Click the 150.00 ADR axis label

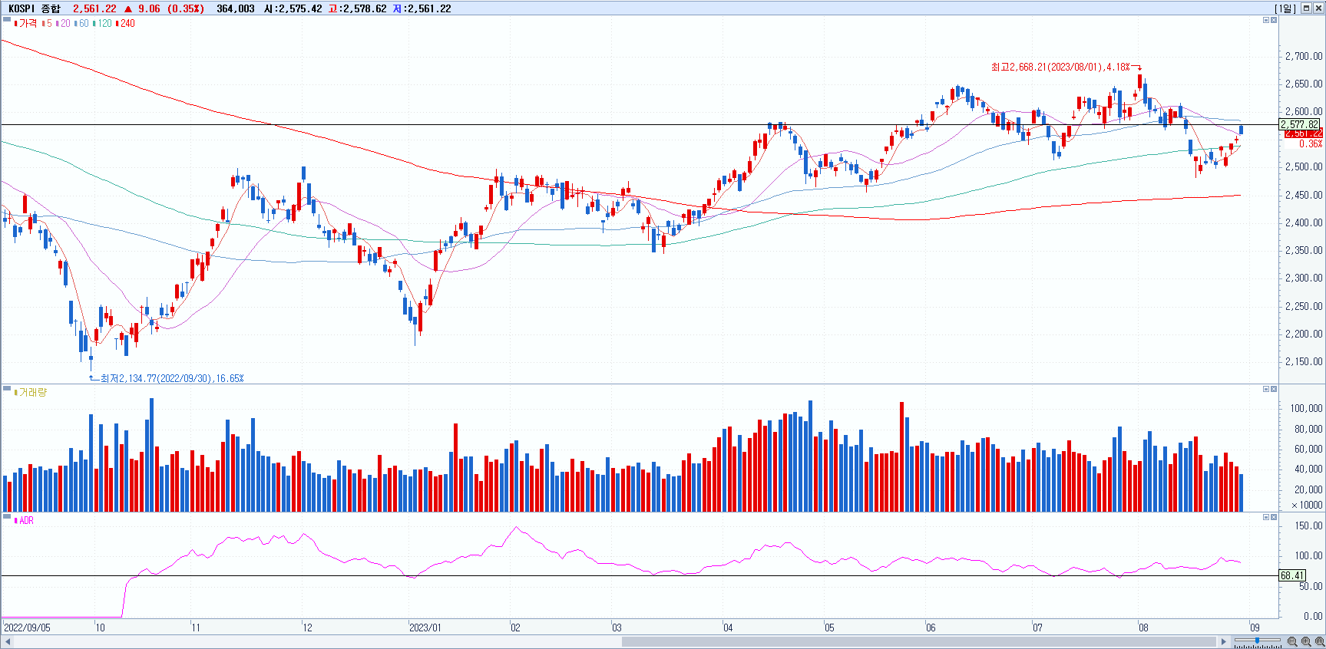click(x=1309, y=525)
